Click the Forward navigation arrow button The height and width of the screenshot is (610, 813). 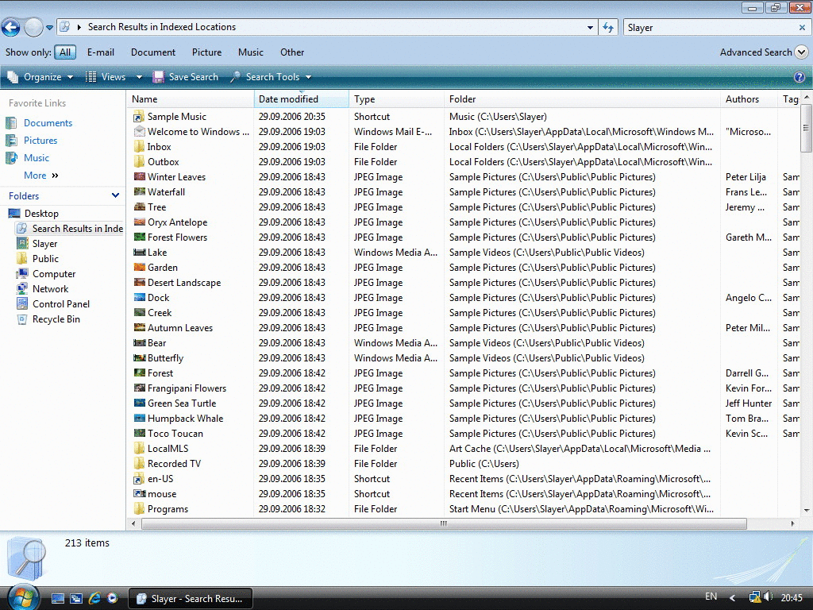pos(33,27)
